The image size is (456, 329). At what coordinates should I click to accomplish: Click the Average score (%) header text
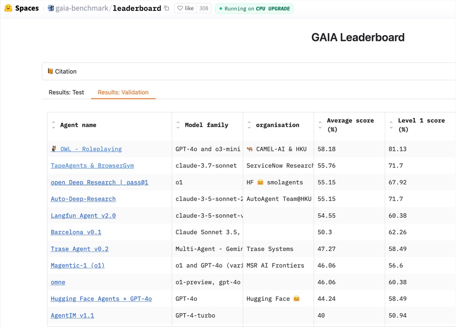(350, 125)
